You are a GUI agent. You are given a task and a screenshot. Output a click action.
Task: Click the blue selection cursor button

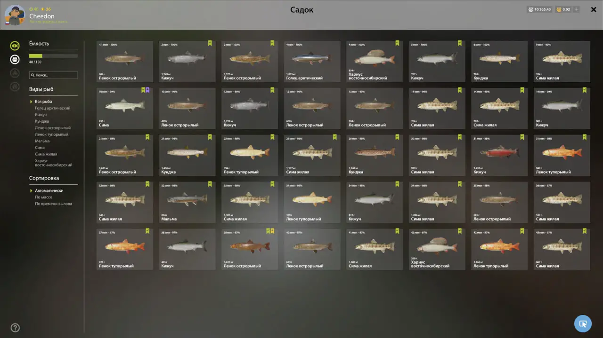click(583, 323)
